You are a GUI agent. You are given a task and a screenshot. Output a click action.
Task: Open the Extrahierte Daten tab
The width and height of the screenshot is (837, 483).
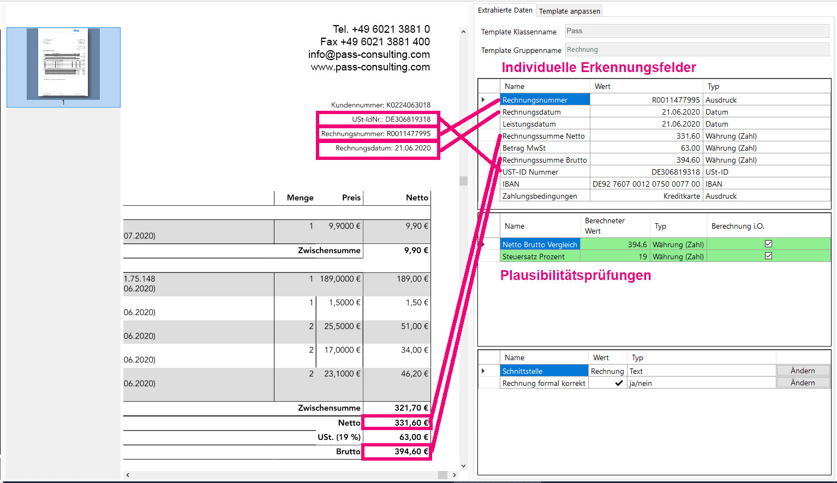click(505, 10)
